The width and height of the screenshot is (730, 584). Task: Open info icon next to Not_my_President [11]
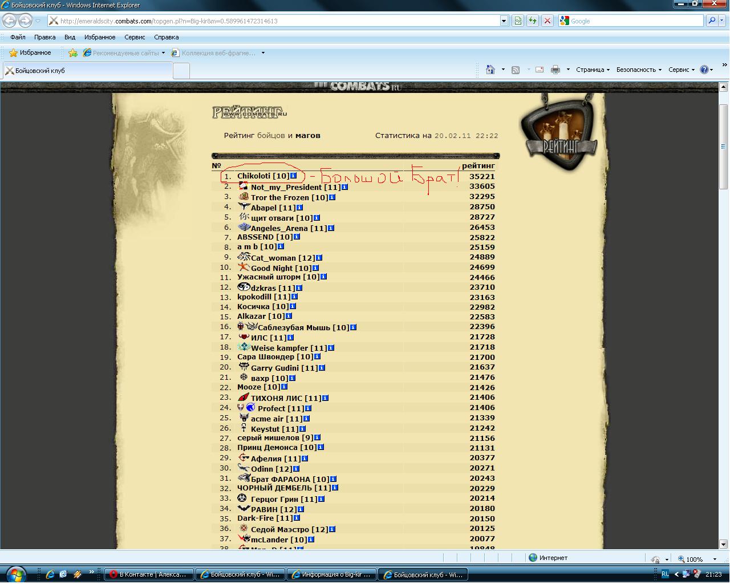(344, 187)
